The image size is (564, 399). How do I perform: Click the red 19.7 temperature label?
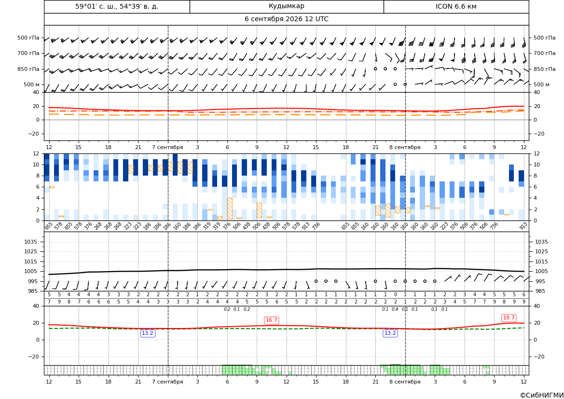coord(509,317)
